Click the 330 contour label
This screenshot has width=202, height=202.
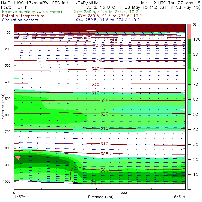(x=95, y=93)
